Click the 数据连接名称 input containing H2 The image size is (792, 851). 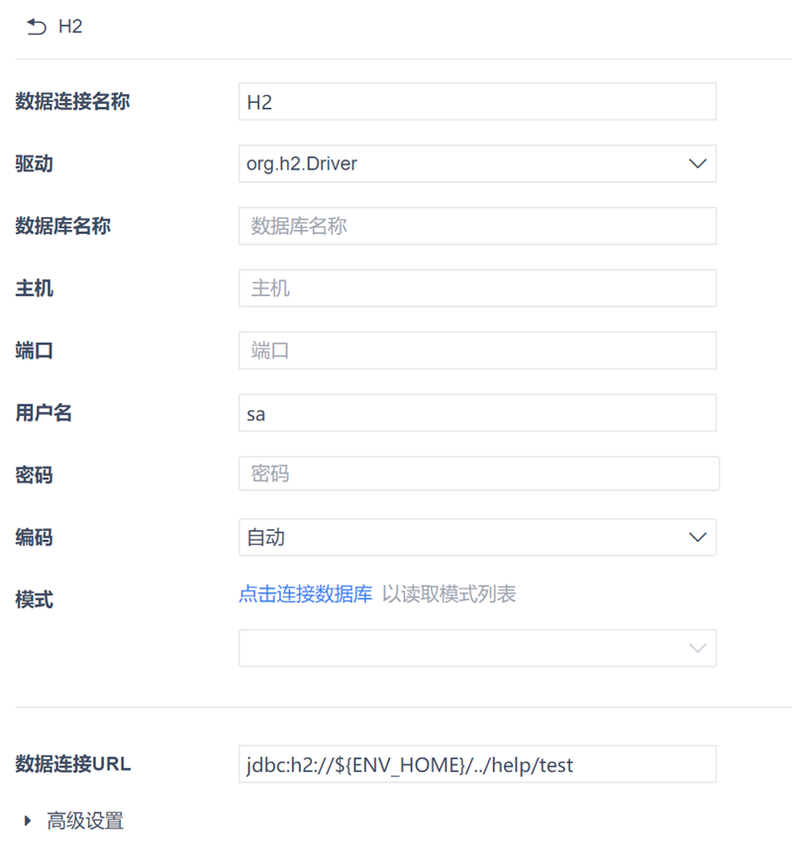point(477,101)
